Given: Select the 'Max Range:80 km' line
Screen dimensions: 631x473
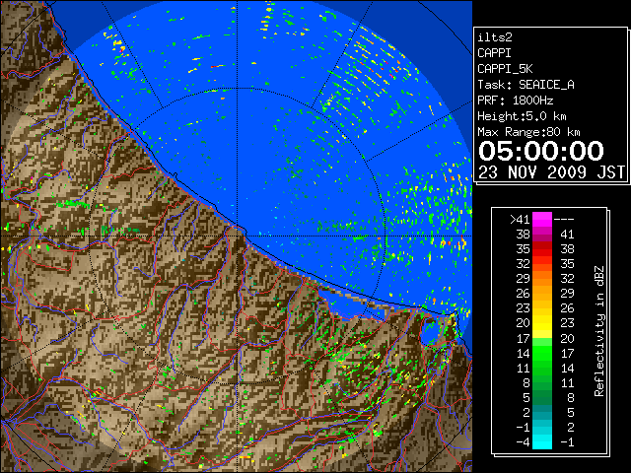Looking at the screenshot, I should 528,132.
